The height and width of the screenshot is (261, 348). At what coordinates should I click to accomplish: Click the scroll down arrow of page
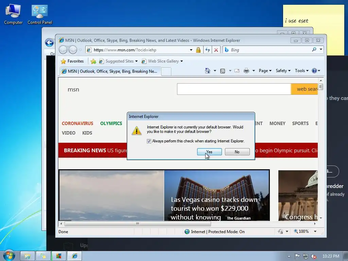coord(321,218)
